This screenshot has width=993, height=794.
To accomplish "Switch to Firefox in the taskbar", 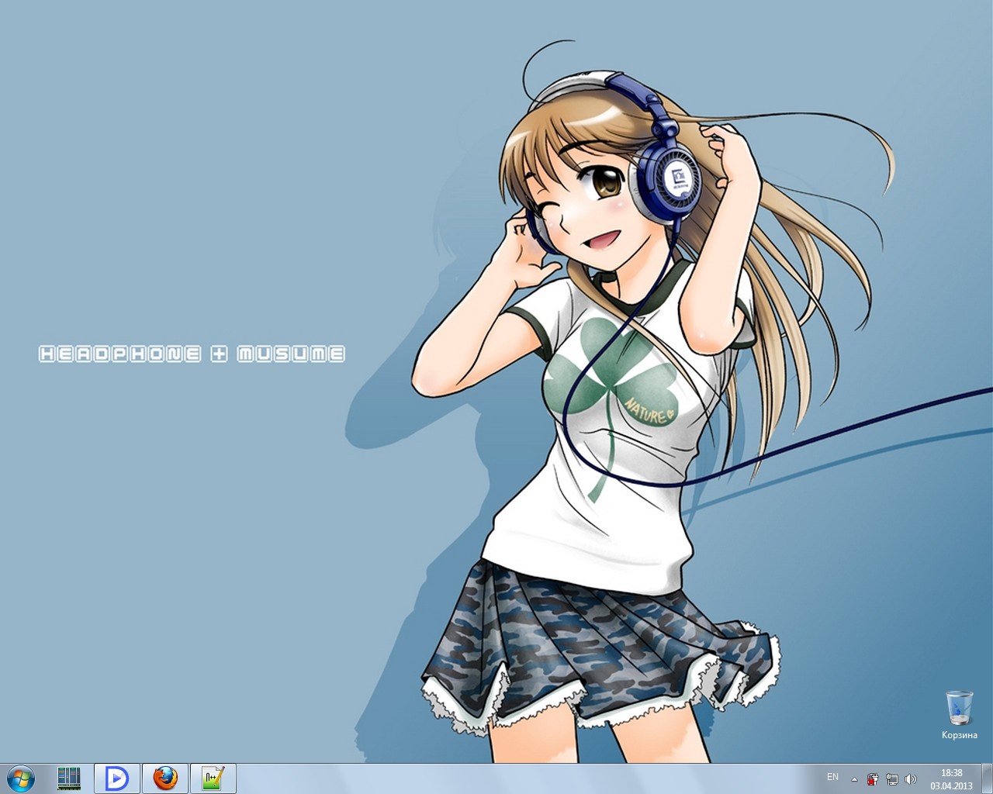I will coord(164,778).
